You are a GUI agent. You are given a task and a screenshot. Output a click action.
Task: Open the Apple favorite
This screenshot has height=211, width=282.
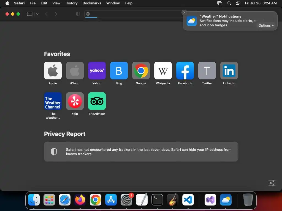click(53, 71)
